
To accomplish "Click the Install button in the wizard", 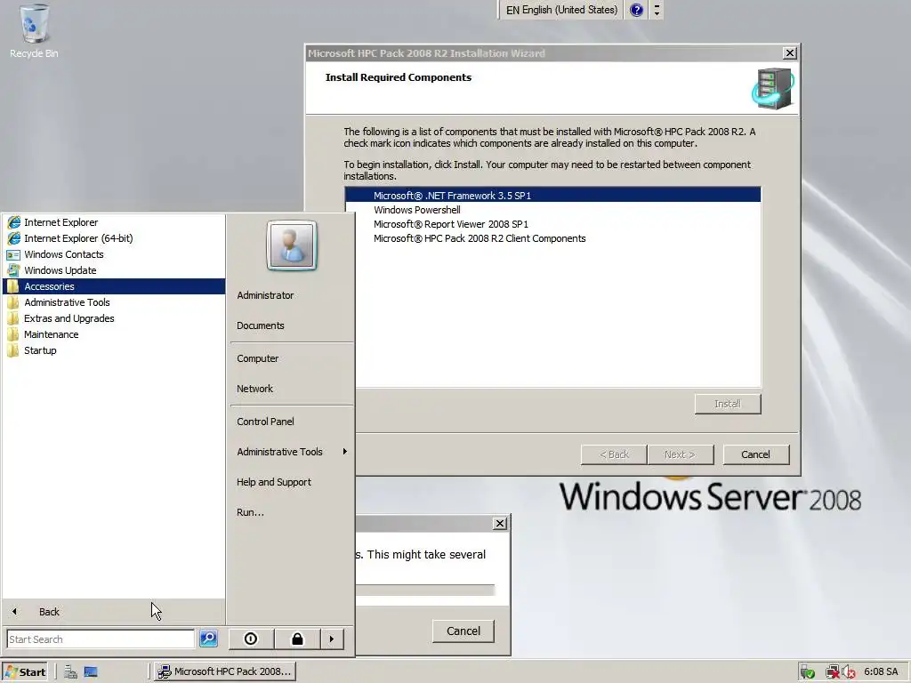I will (x=728, y=404).
